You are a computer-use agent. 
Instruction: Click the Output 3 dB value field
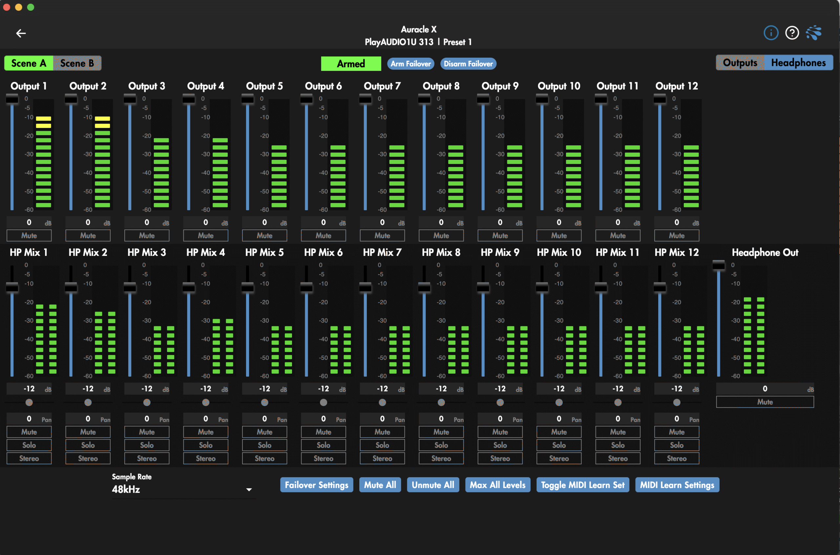tap(147, 223)
